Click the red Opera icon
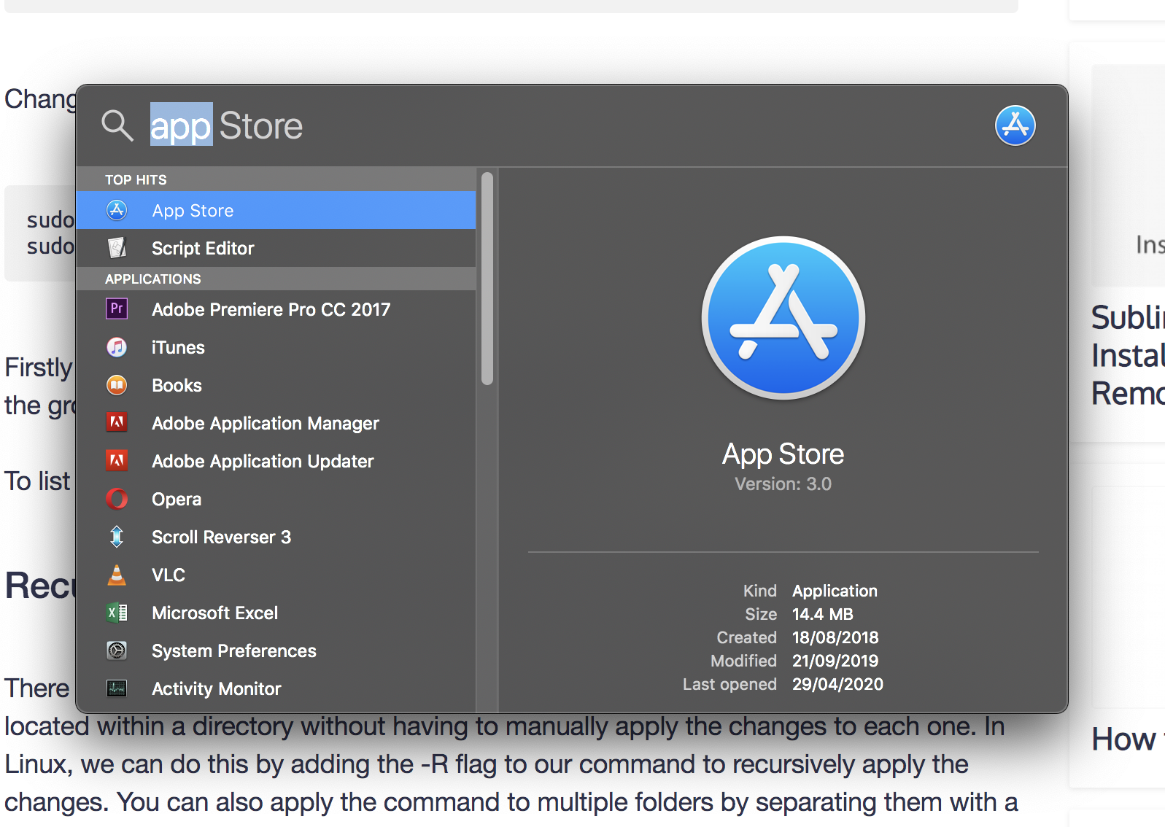This screenshot has width=1165, height=827. (117, 499)
